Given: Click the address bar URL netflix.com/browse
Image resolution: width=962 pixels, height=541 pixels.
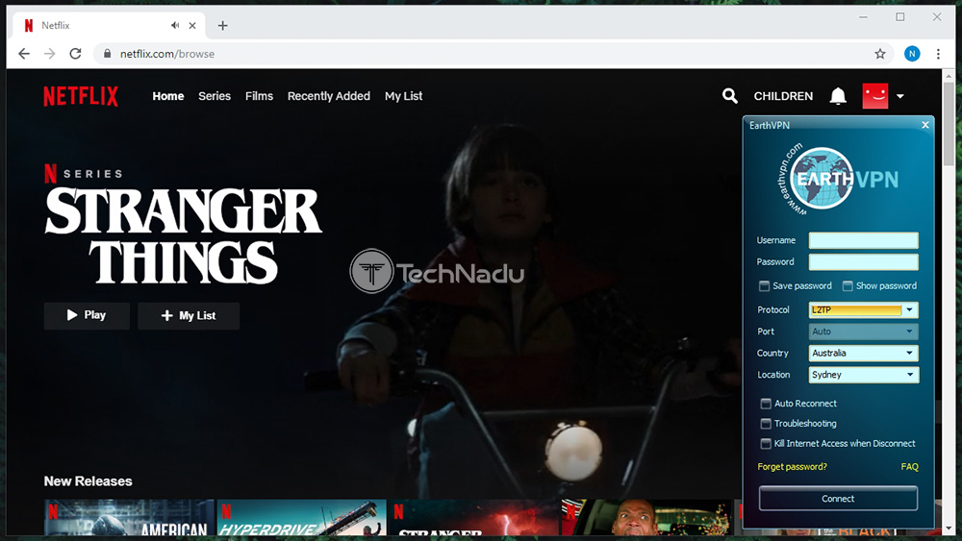Looking at the screenshot, I should (167, 54).
